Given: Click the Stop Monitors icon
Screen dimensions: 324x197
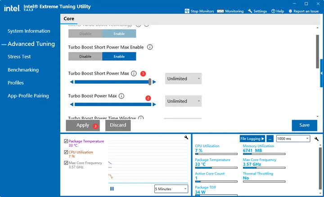Looking at the screenshot, I should 187,11.
